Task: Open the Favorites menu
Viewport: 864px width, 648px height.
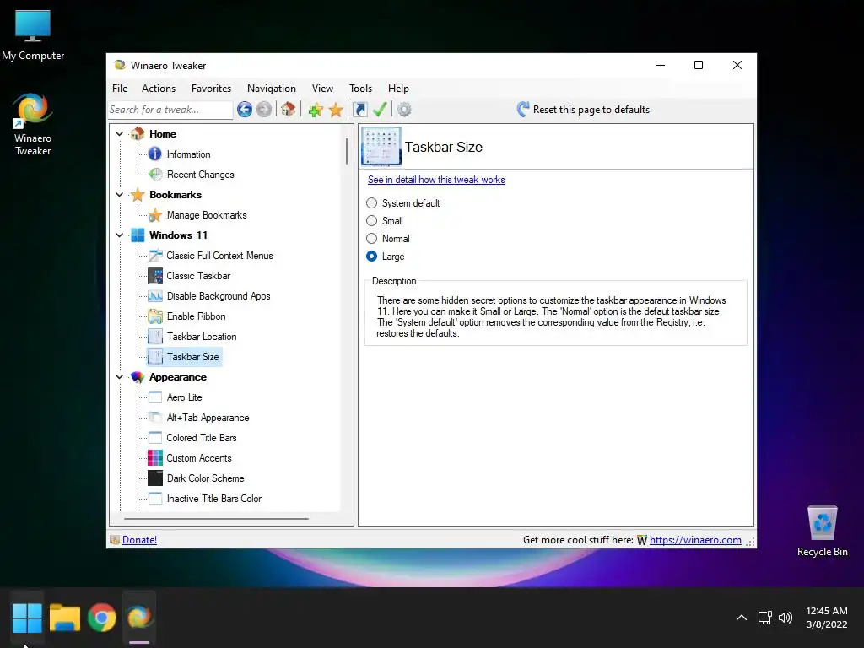Action: (x=211, y=89)
